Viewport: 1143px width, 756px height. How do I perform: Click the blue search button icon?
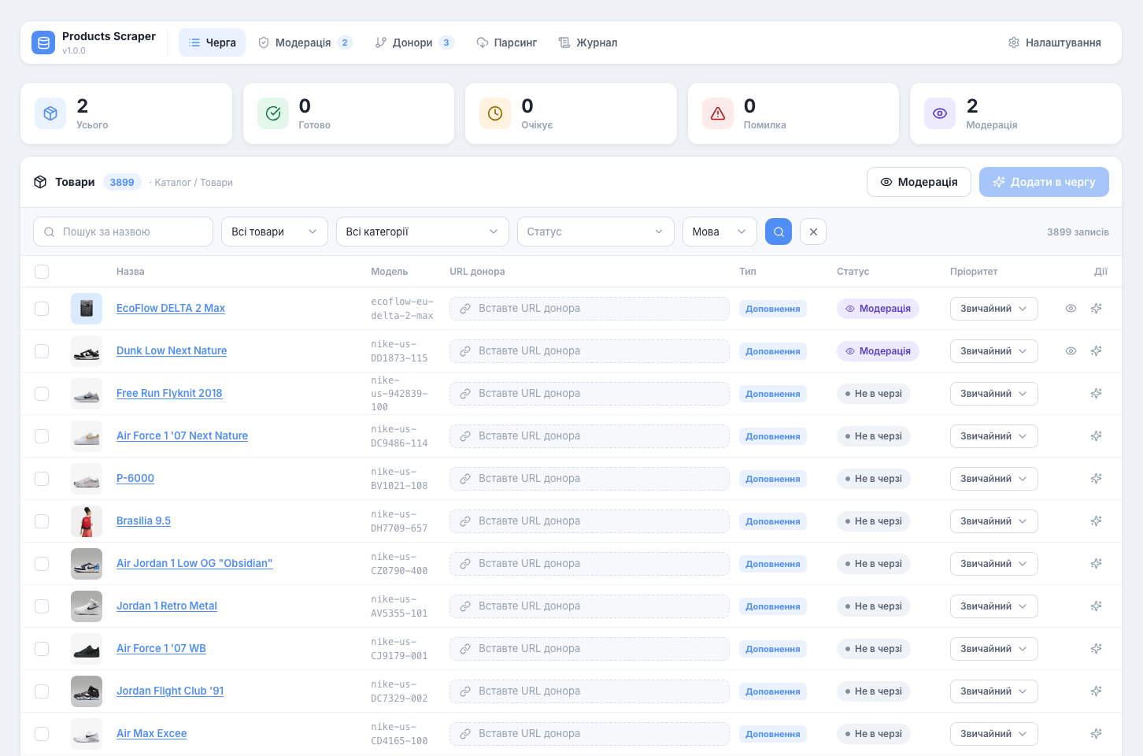coord(779,232)
